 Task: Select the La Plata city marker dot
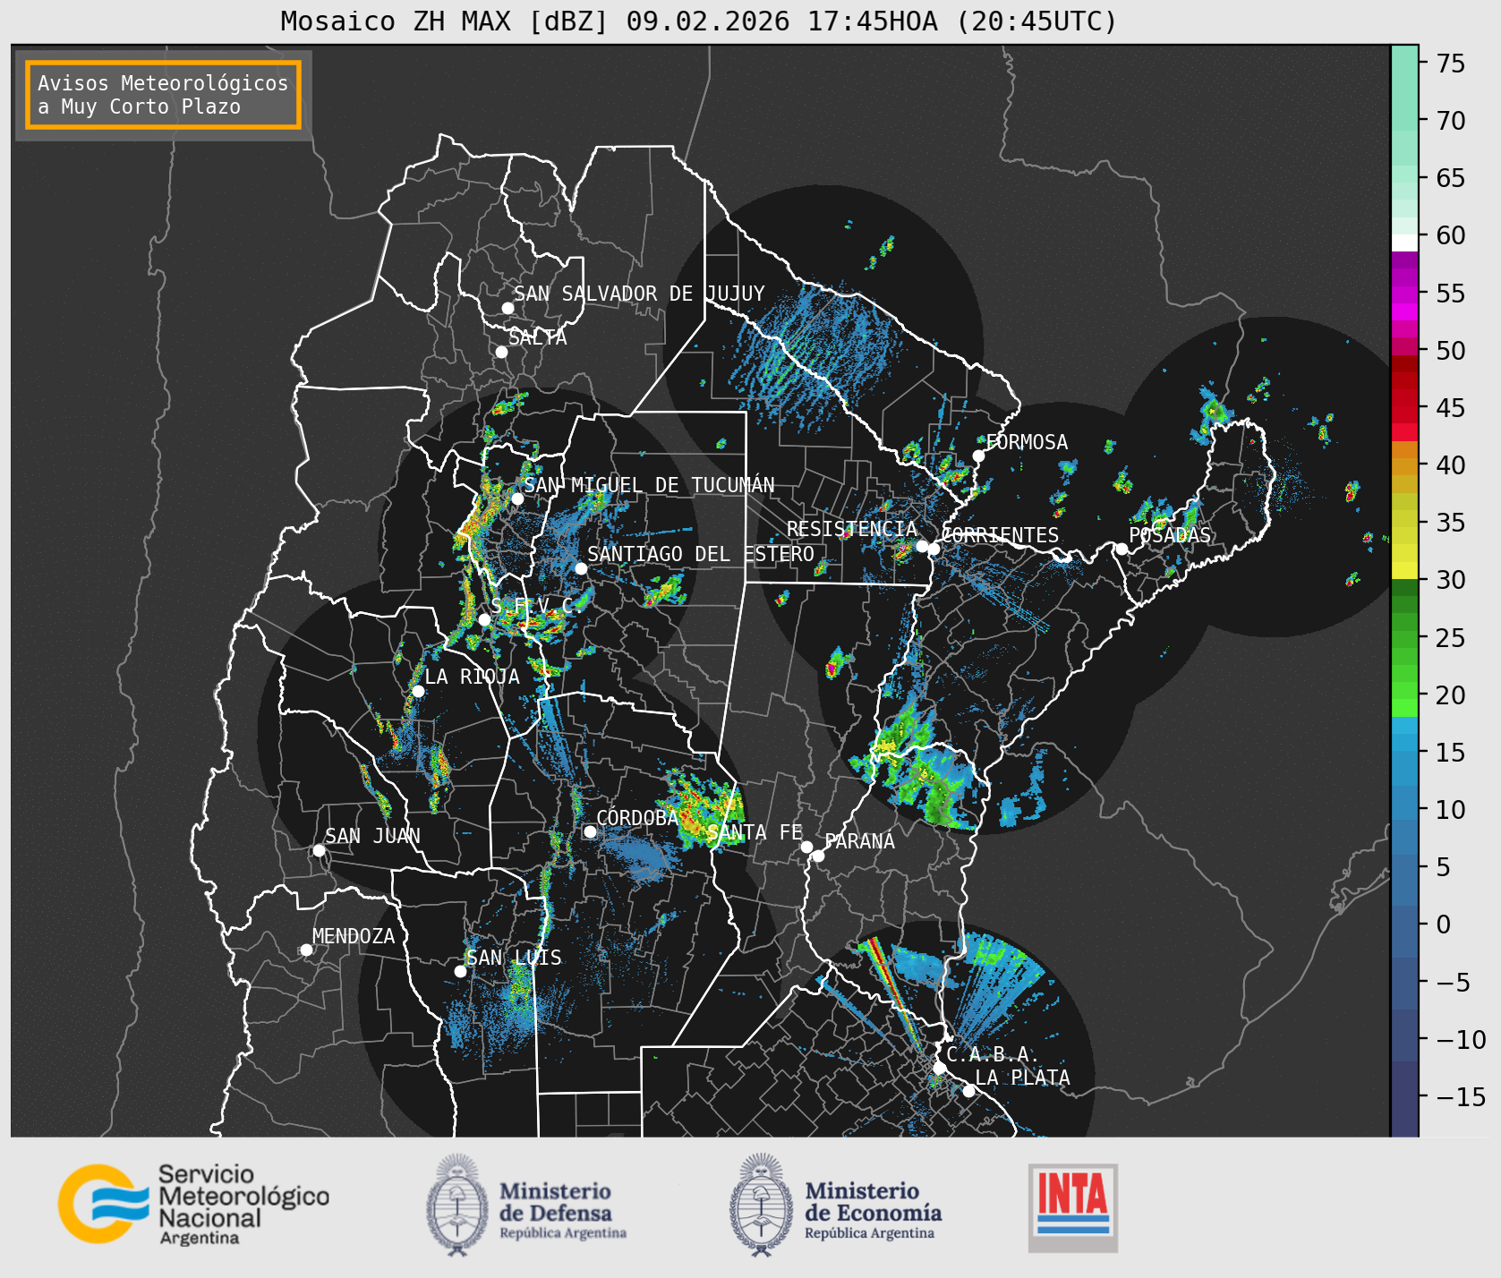point(968,1091)
